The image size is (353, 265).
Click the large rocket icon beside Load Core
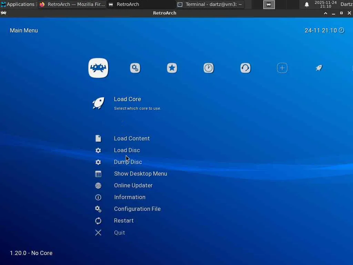98,103
